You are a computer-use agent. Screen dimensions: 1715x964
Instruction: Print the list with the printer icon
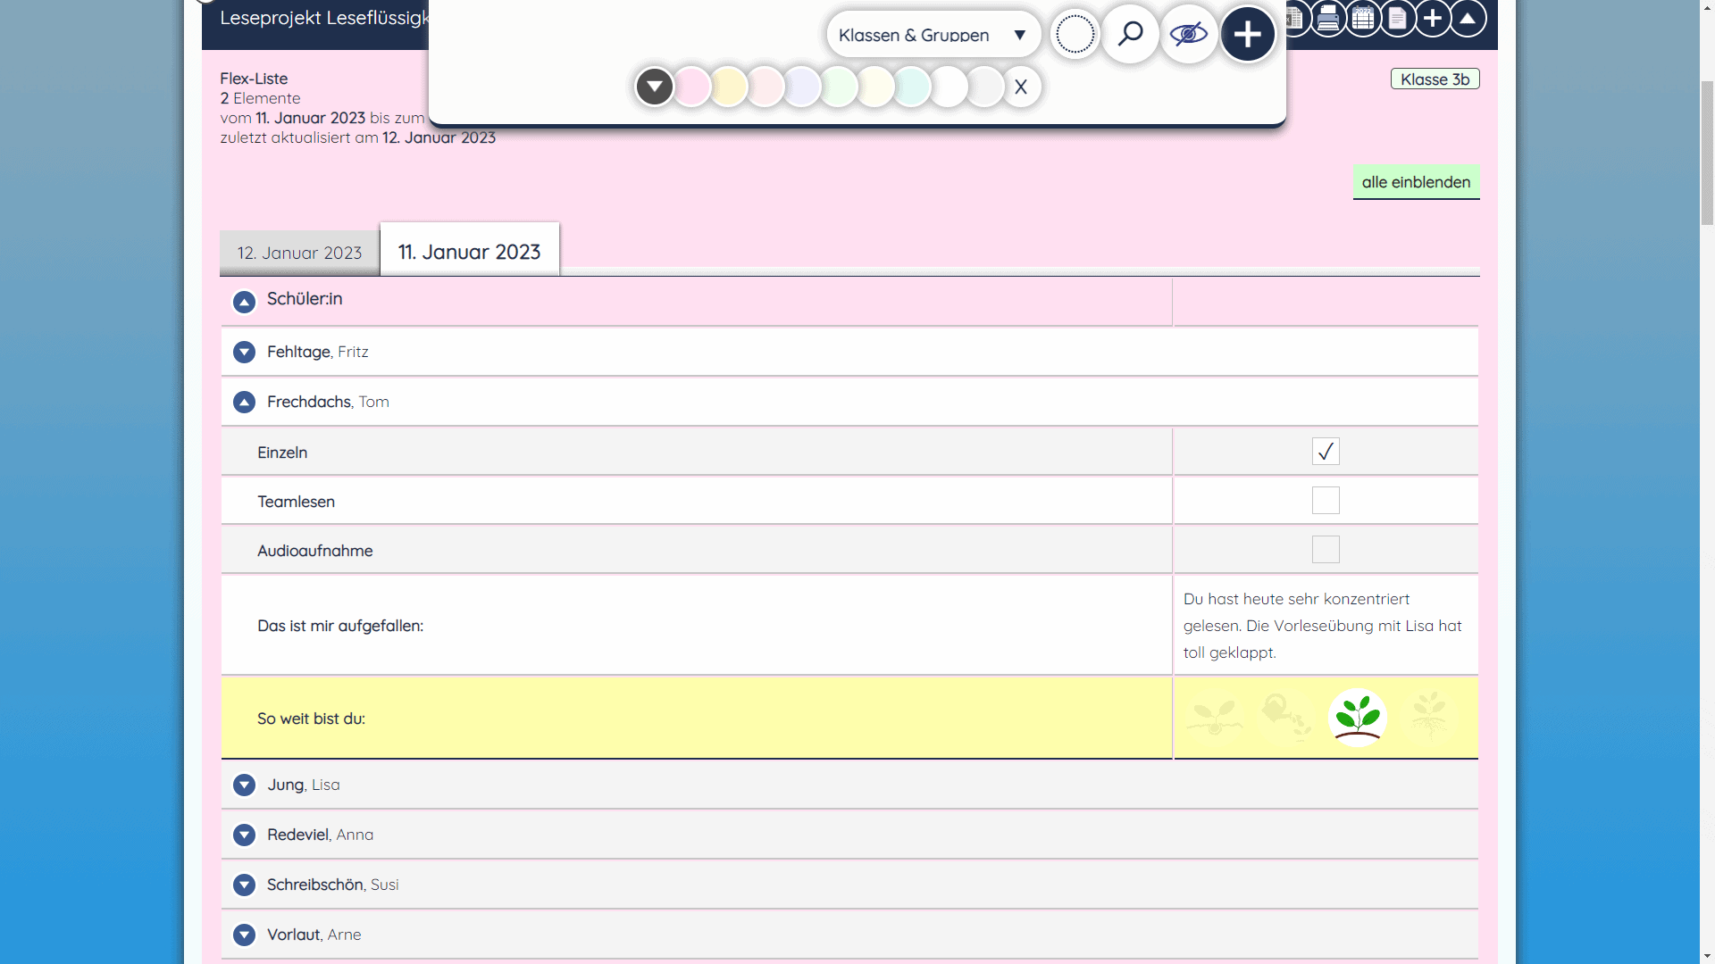click(1328, 18)
